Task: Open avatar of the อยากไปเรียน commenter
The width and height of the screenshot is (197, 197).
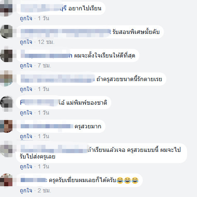Action: point(6,8)
